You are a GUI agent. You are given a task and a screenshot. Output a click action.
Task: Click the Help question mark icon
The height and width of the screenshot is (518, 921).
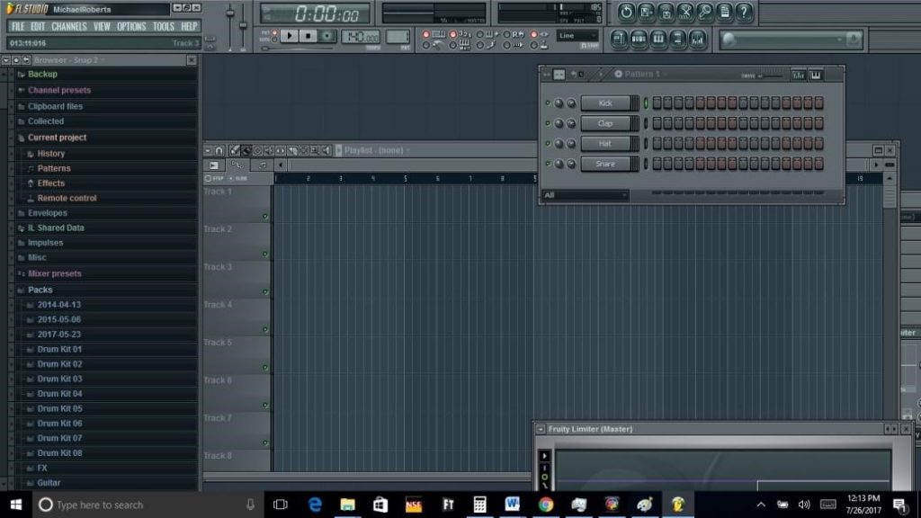click(743, 12)
